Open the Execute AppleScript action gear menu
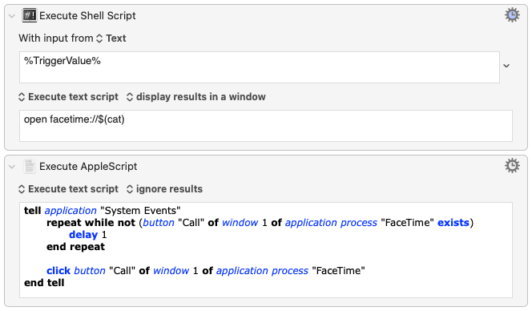532x311 pixels. click(x=512, y=166)
